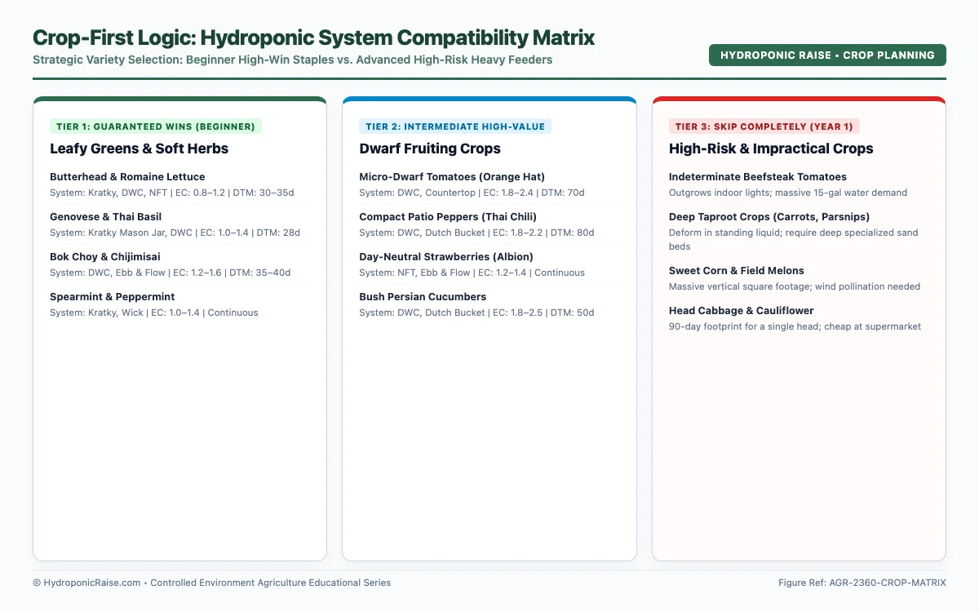Screen dimensions: 979x612
Task: Click Spearmint & Peppermint entry
Action: coord(113,297)
